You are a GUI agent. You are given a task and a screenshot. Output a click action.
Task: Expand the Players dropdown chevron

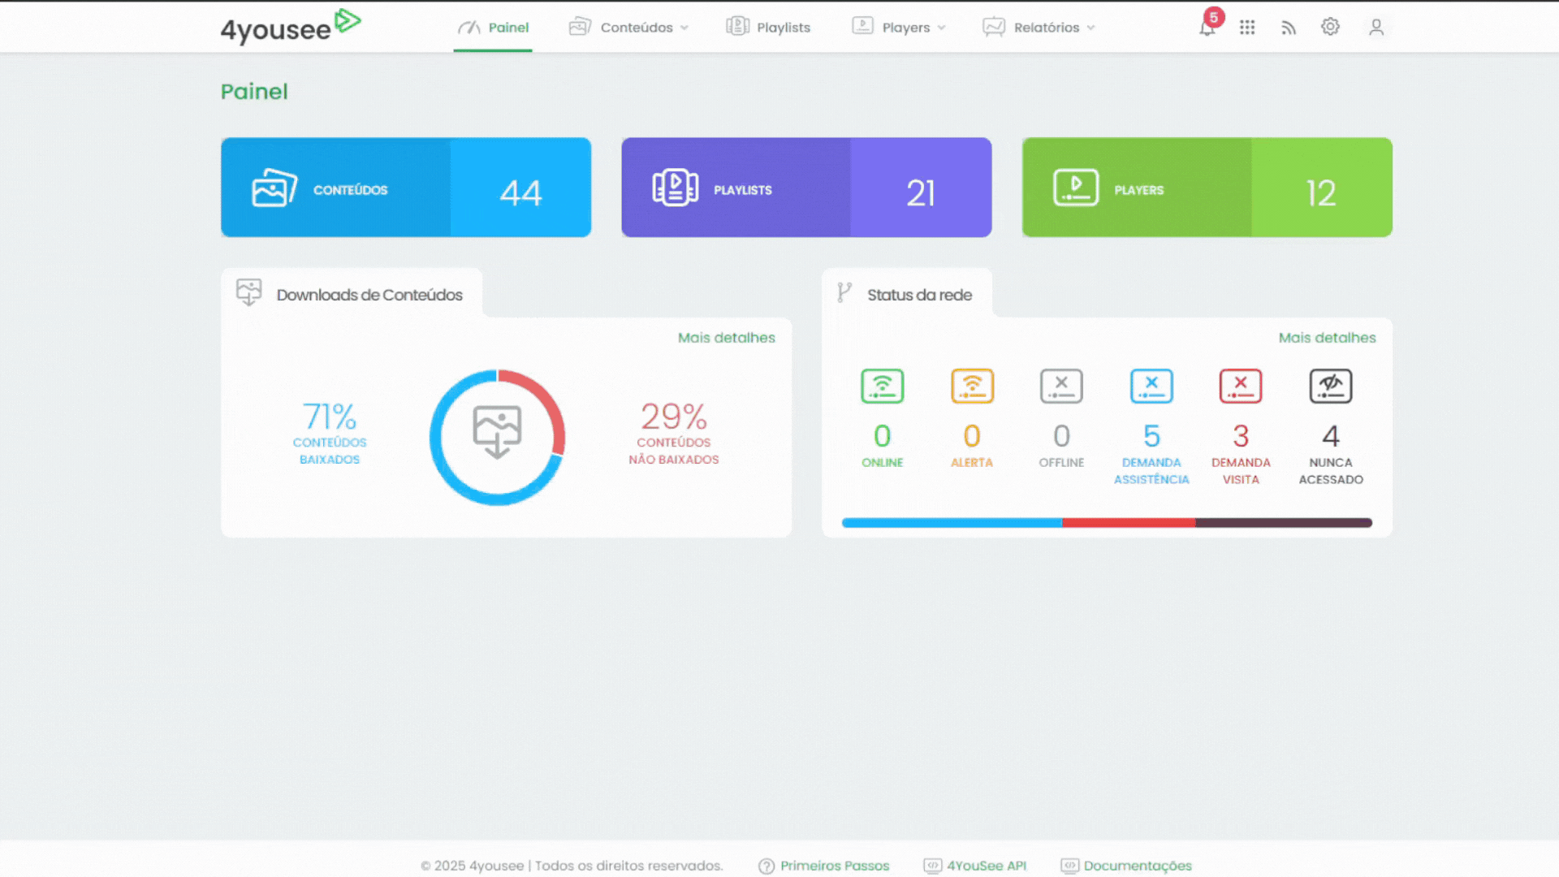pos(941,28)
